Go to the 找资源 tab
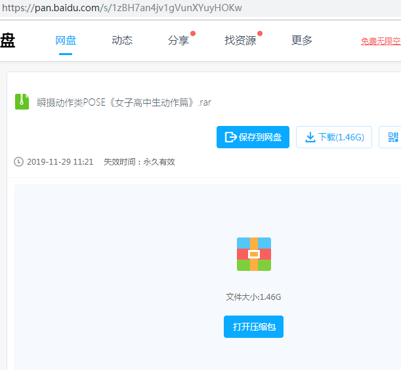401x370 pixels. click(240, 41)
